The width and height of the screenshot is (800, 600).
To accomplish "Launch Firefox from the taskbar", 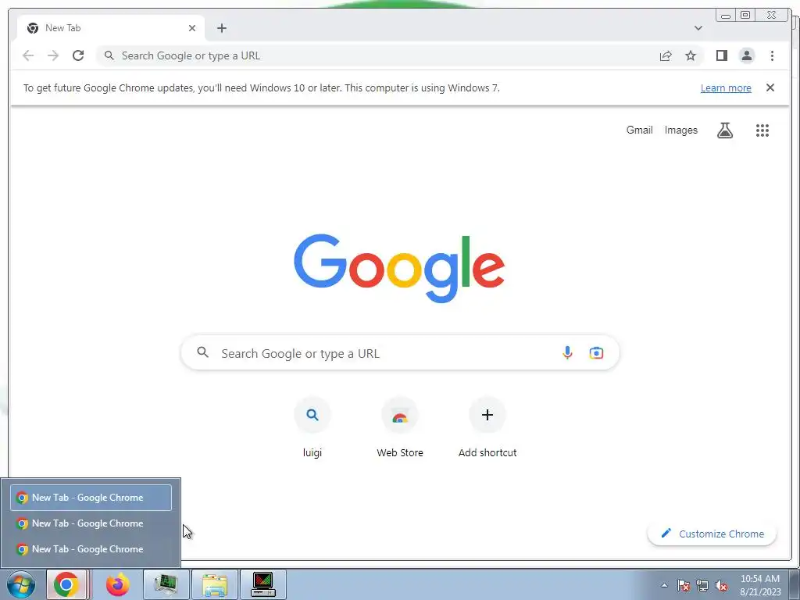I will click(118, 584).
